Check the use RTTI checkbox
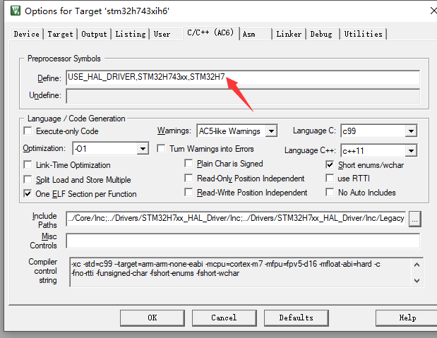 click(x=330, y=179)
